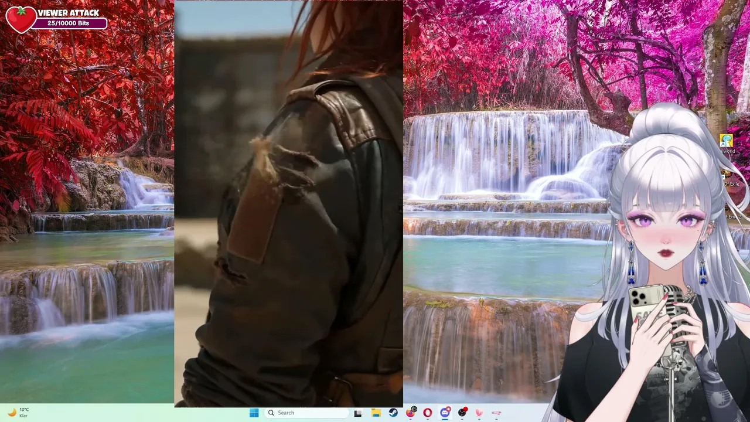
Task: Launch Steam from the taskbar
Action: pos(393,413)
